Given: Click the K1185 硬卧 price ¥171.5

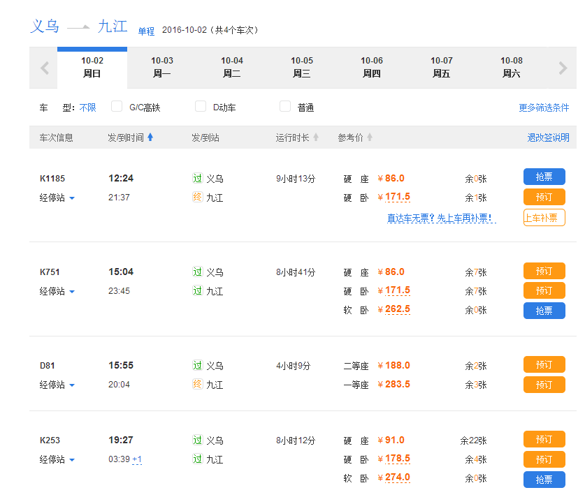Looking at the screenshot, I should [394, 197].
